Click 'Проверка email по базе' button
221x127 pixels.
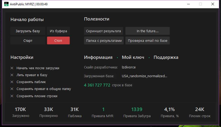click(147, 40)
